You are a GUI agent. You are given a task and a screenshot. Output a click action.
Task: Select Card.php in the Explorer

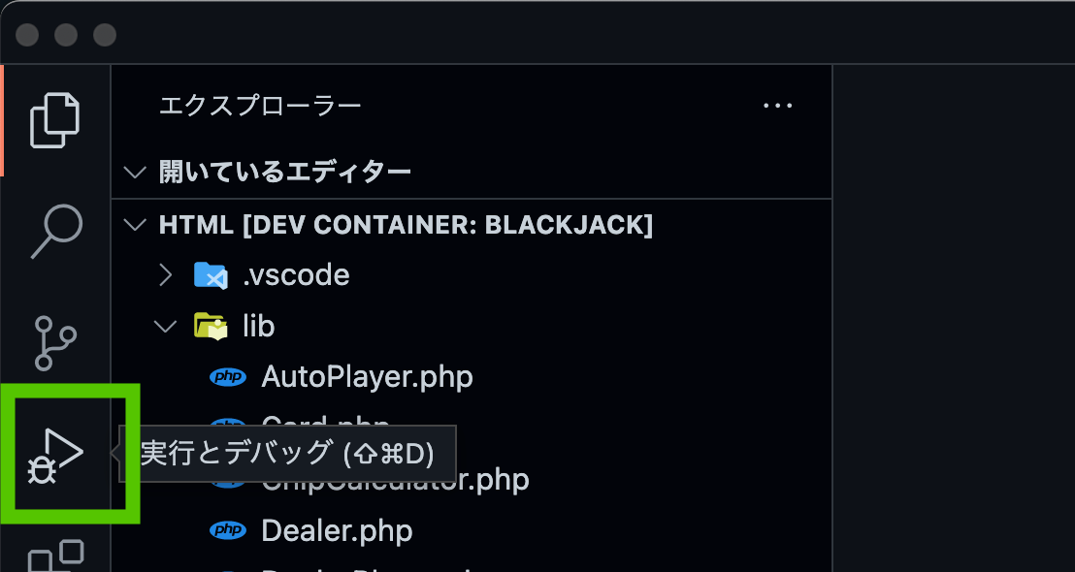click(x=320, y=428)
